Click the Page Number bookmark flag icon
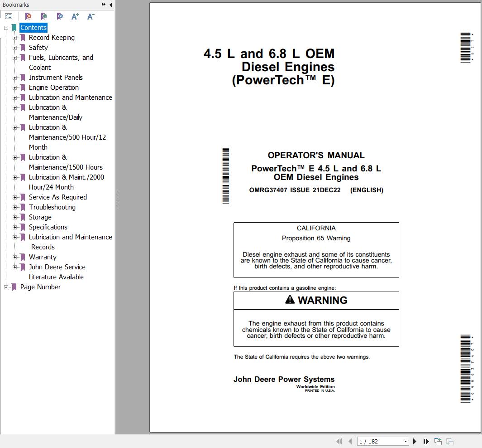Viewport: 482px width, 448px height. [x=14, y=287]
